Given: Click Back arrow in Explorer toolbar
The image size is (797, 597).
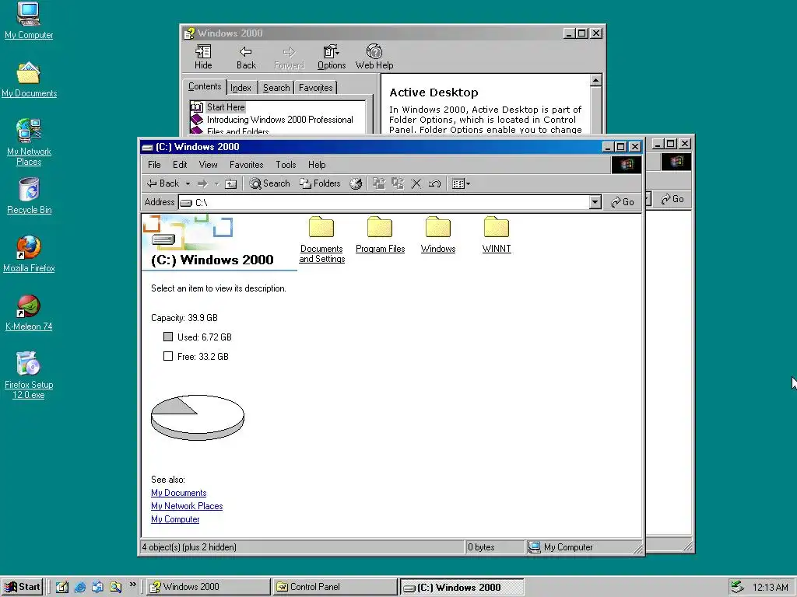Looking at the screenshot, I should click(x=163, y=183).
